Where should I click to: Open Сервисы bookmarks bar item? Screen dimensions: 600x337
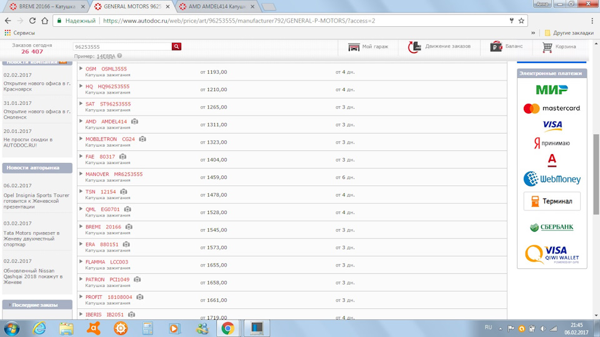click(19, 33)
